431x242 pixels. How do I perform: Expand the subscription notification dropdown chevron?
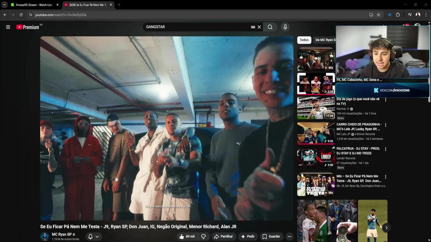coord(97,237)
